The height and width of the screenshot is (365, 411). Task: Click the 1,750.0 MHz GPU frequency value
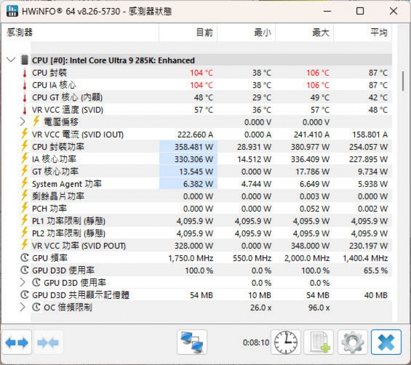191,258
